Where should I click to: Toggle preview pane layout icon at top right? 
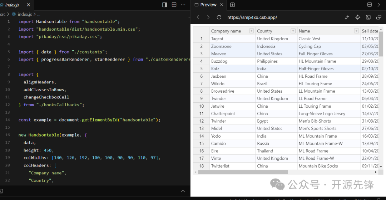(370, 5)
